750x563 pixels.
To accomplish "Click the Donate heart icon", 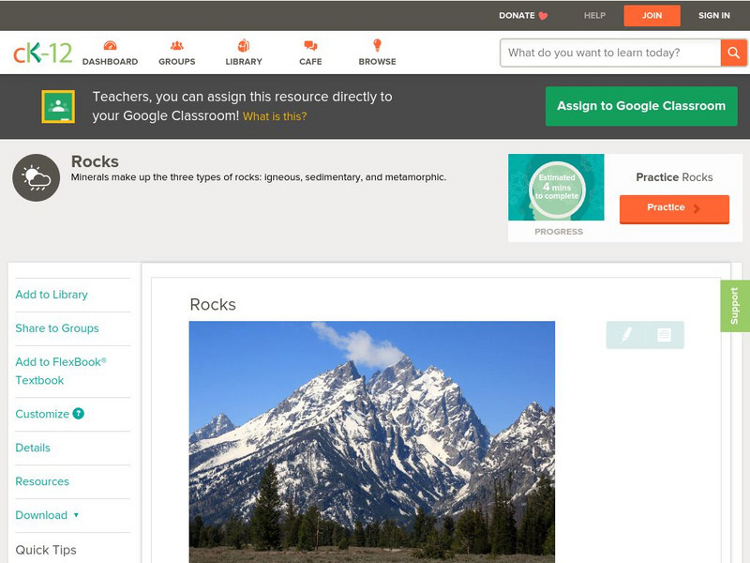I will tap(543, 16).
